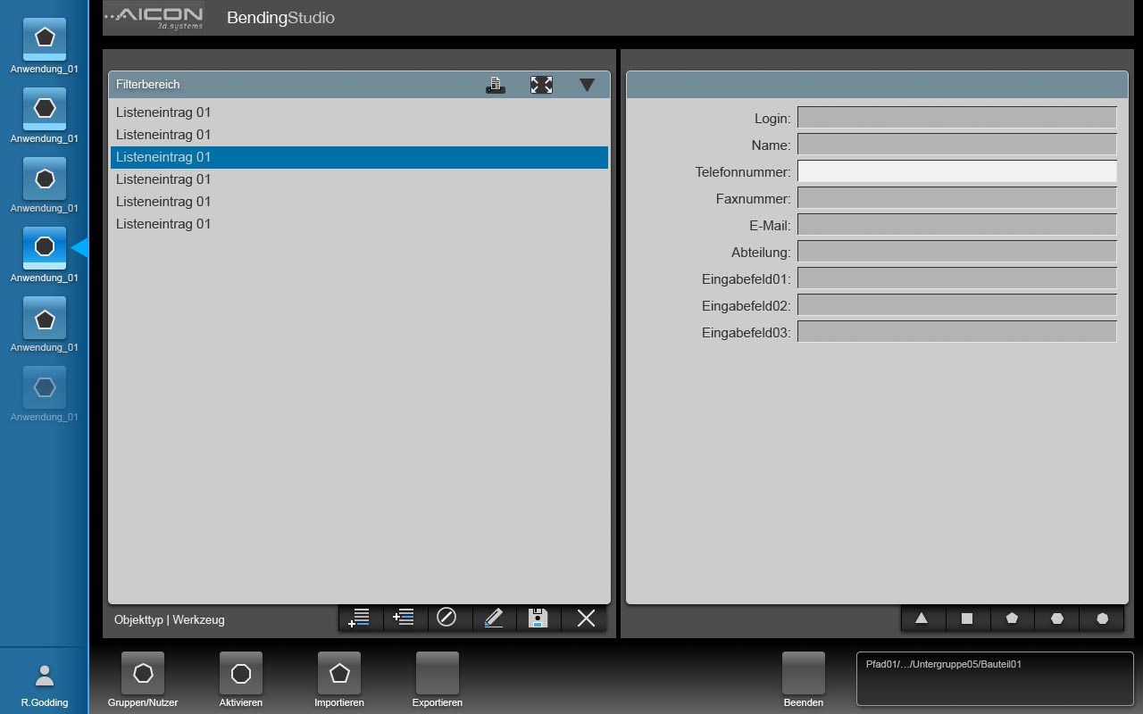This screenshot has height=714, width=1143.
Task: Open the top Anwendung_01 pentagon sidebar item
Action: [x=45, y=46]
